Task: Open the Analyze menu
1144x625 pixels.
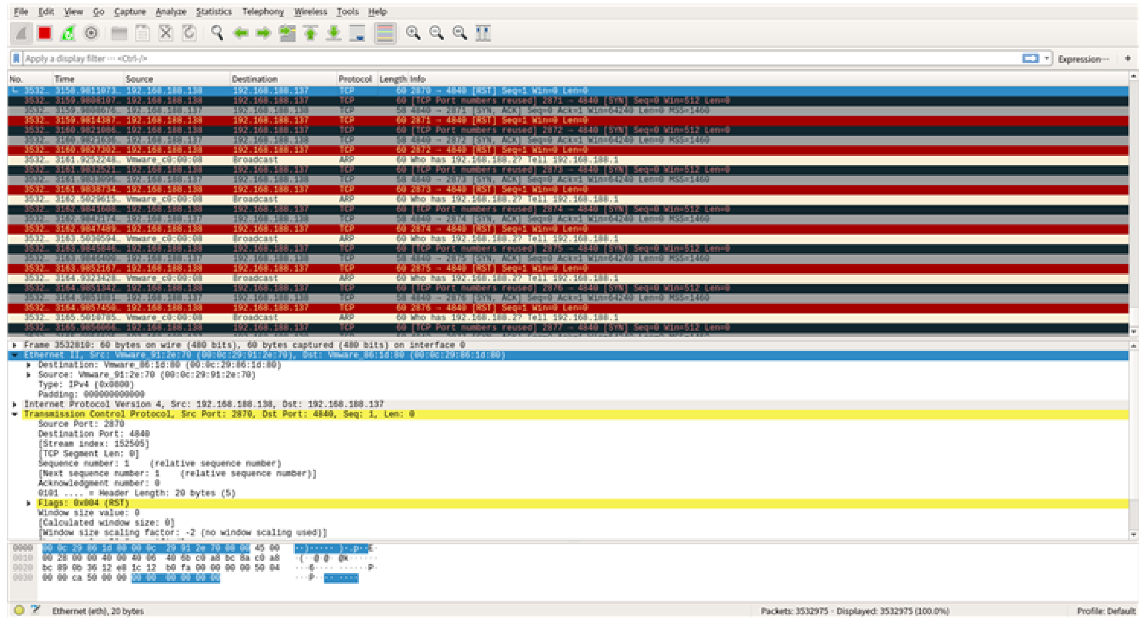Action: click(171, 12)
